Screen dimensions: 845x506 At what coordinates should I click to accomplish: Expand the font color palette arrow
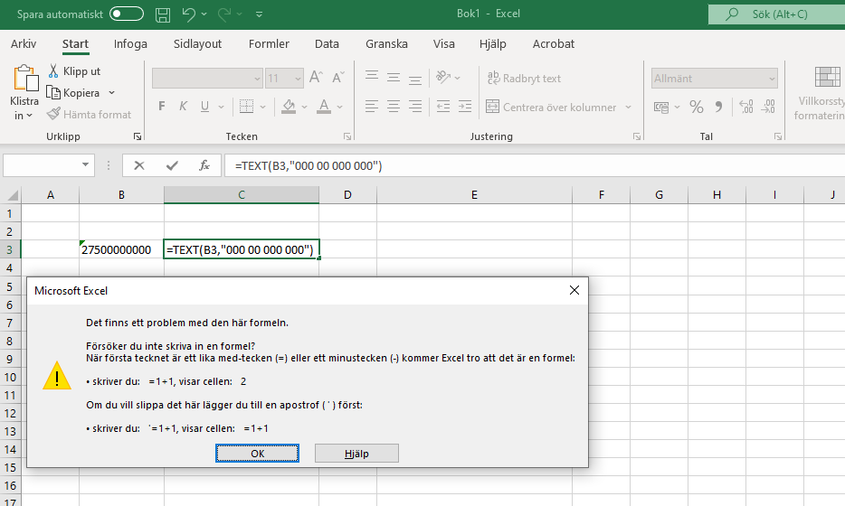tap(340, 108)
